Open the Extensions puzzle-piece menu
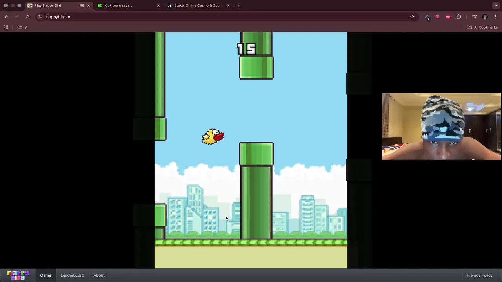502x282 pixels. click(458, 17)
